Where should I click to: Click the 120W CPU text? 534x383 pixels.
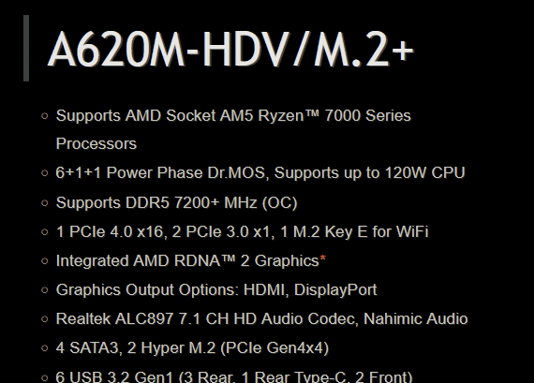click(x=425, y=173)
